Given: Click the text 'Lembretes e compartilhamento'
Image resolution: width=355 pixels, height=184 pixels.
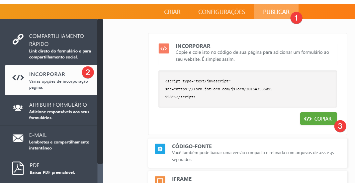Looking at the screenshot, I should point(59,142).
